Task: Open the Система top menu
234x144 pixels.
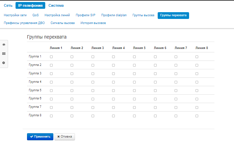Action: 56,5
